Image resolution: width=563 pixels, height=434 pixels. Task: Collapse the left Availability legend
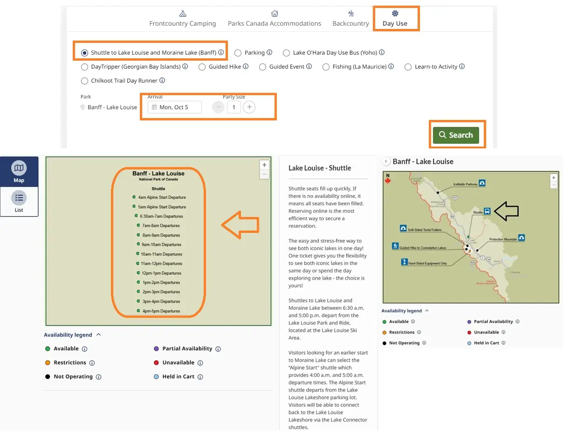point(72,335)
